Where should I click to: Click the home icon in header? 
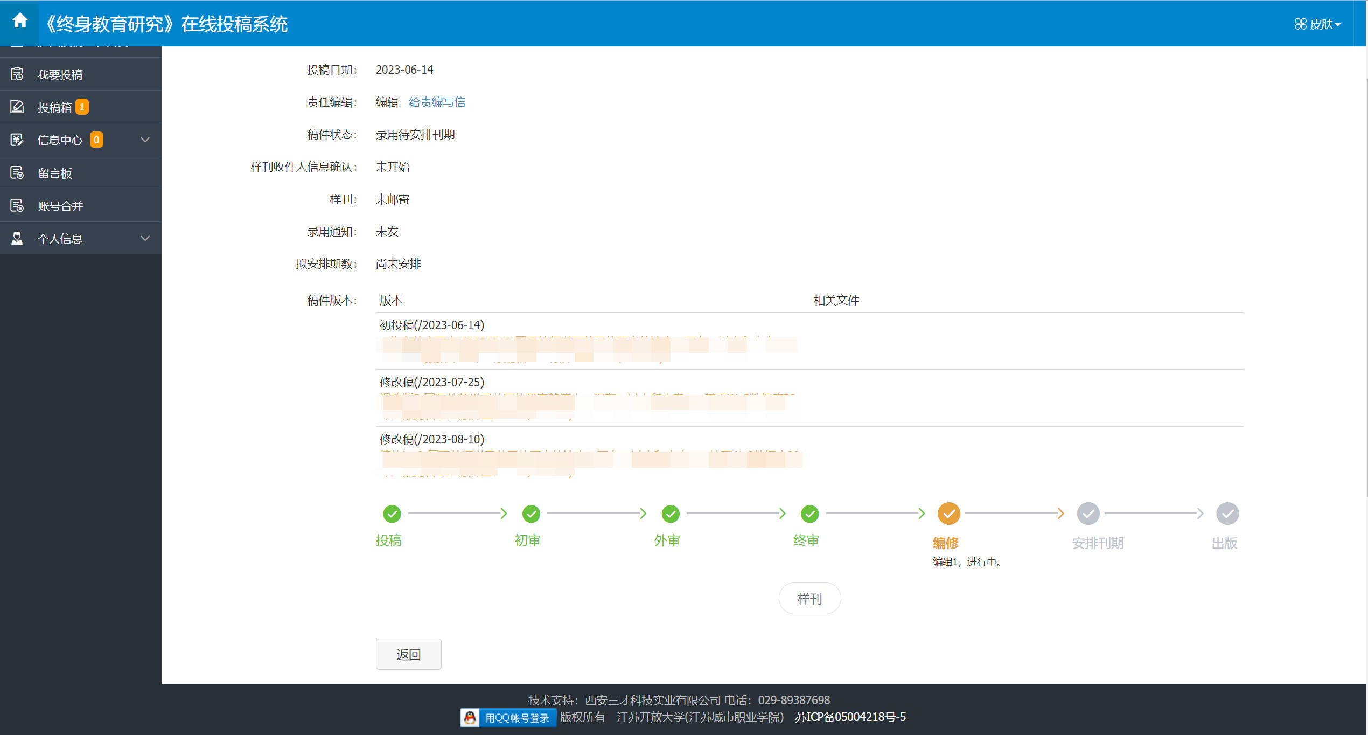tap(20, 20)
